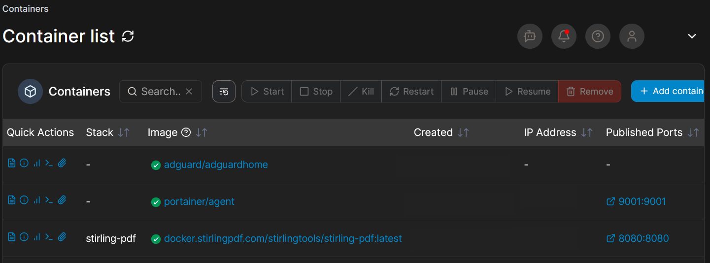Screen dimensions: 710x263
Task: Clear the search field with X
Action: (x=189, y=92)
